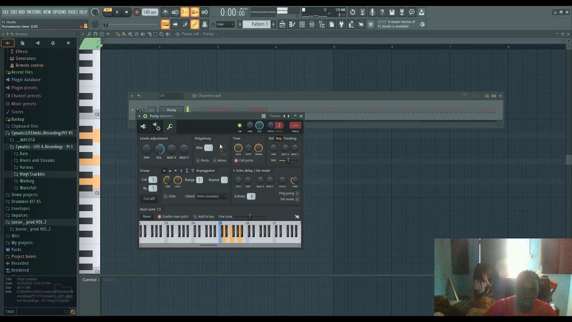
Task: Open the PATTERNS menu
Action: click(x=34, y=12)
